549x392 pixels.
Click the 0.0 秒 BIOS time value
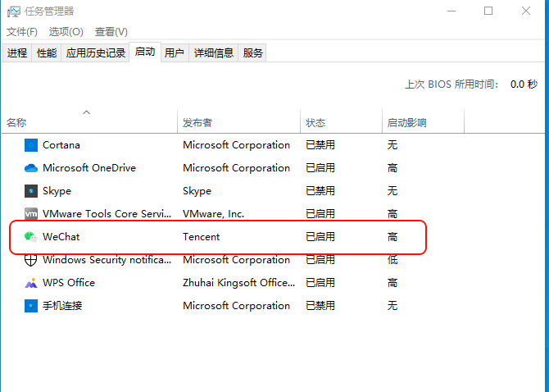click(524, 84)
